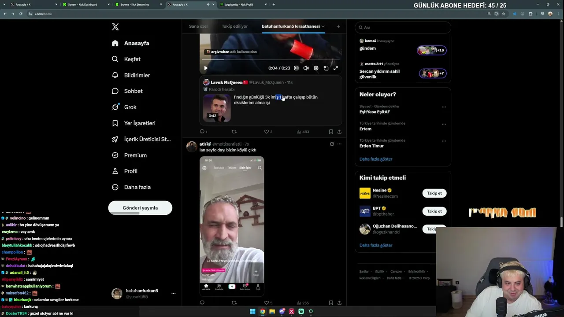Open batuhanfurkan5 account switcher menu
Viewport: 564px width, 317px height.
[144, 294]
